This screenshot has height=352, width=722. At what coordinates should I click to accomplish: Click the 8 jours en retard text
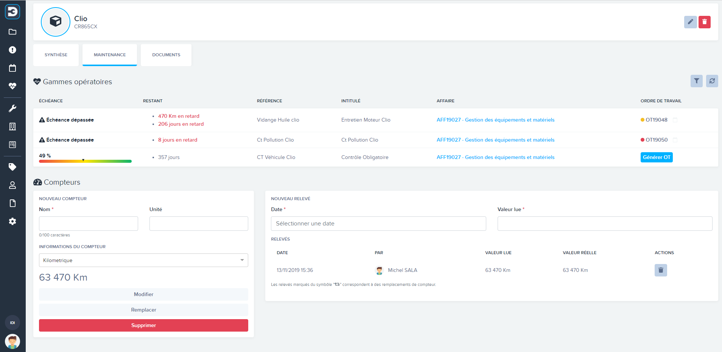(177, 140)
